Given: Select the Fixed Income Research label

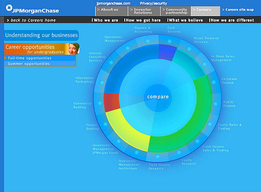Looking at the screenshot, I should point(159,166).
